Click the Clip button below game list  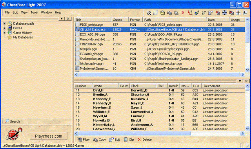click(x=129, y=140)
